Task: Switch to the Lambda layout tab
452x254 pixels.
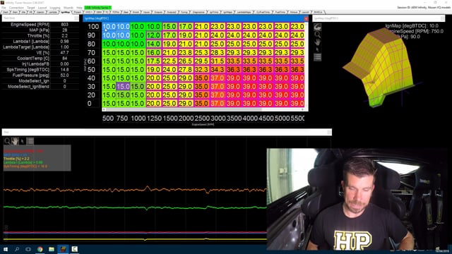Action: click(x=53, y=12)
